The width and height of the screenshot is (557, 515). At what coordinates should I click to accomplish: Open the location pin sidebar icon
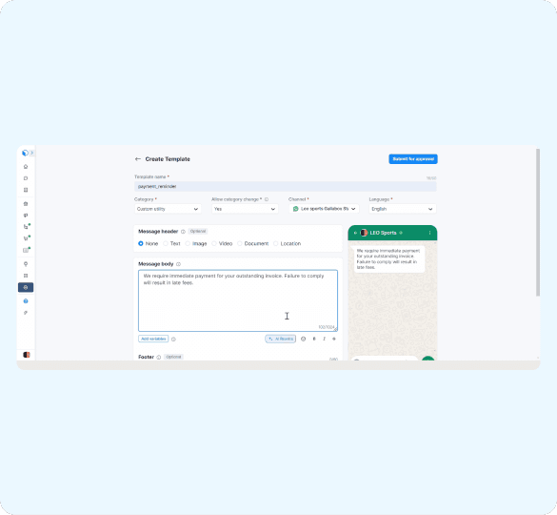pos(26,264)
